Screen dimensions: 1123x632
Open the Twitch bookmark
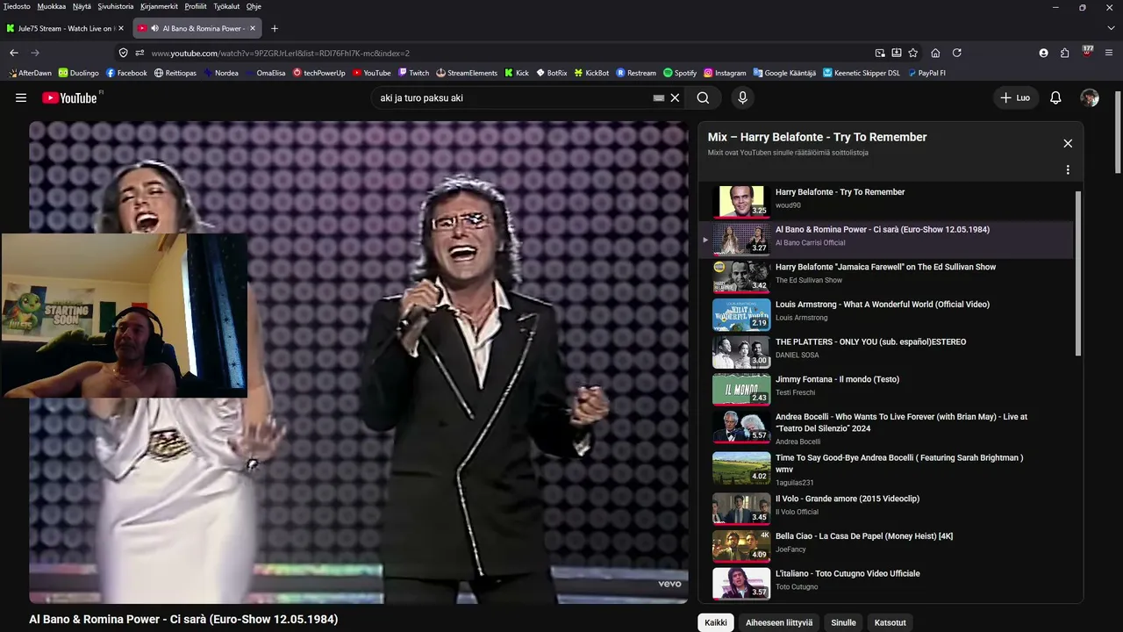pos(414,73)
